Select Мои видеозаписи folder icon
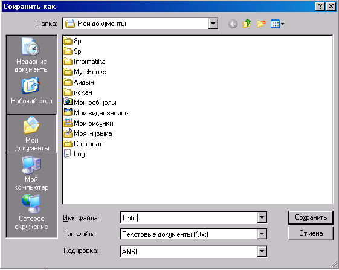The image size is (339, 270). (68, 112)
